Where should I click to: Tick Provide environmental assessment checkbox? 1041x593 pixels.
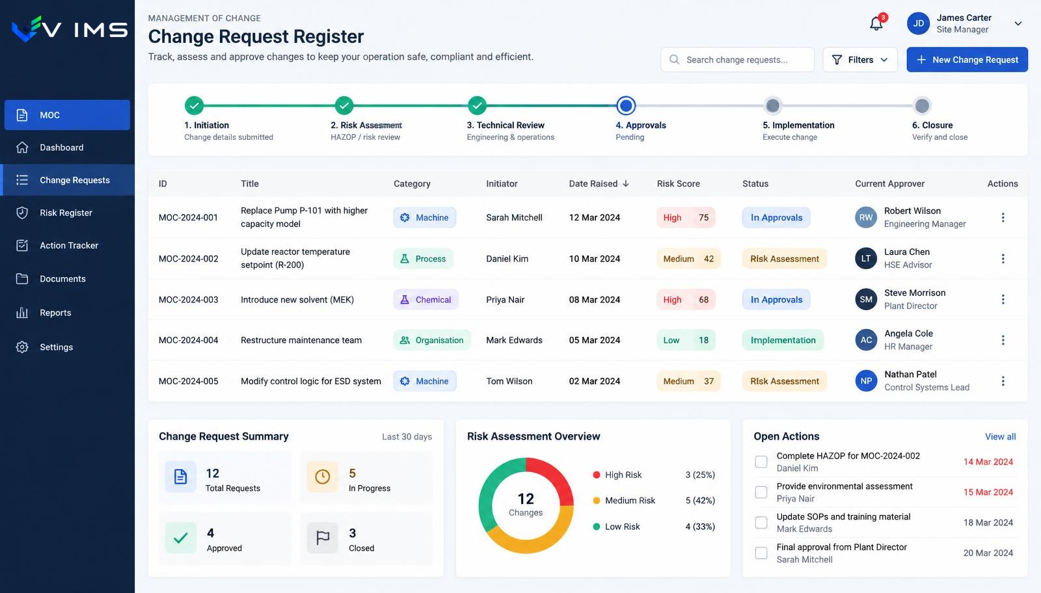pyautogui.click(x=761, y=492)
